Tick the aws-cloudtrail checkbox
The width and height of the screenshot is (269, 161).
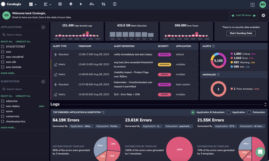pyautogui.click(x=3, y=57)
